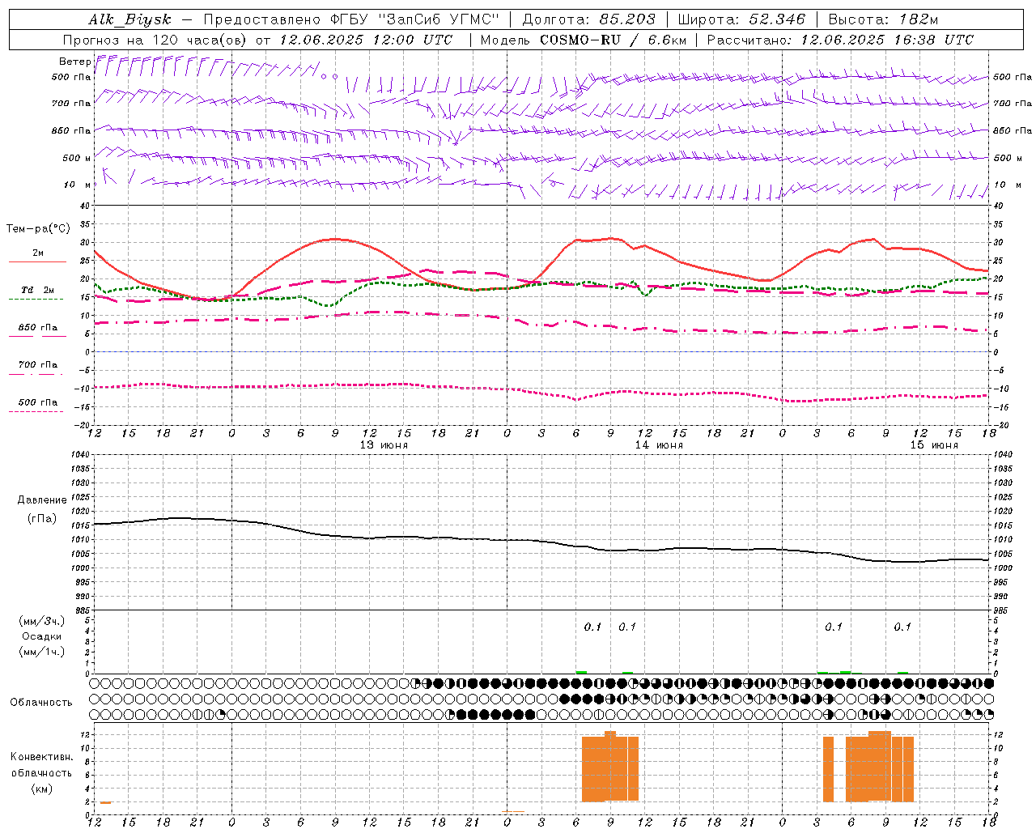Click the 15 июня date label
The width and height of the screenshot is (1036, 829).
click(934, 445)
